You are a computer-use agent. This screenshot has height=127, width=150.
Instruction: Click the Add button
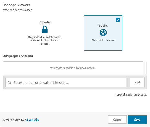click(x=137, y=82)
